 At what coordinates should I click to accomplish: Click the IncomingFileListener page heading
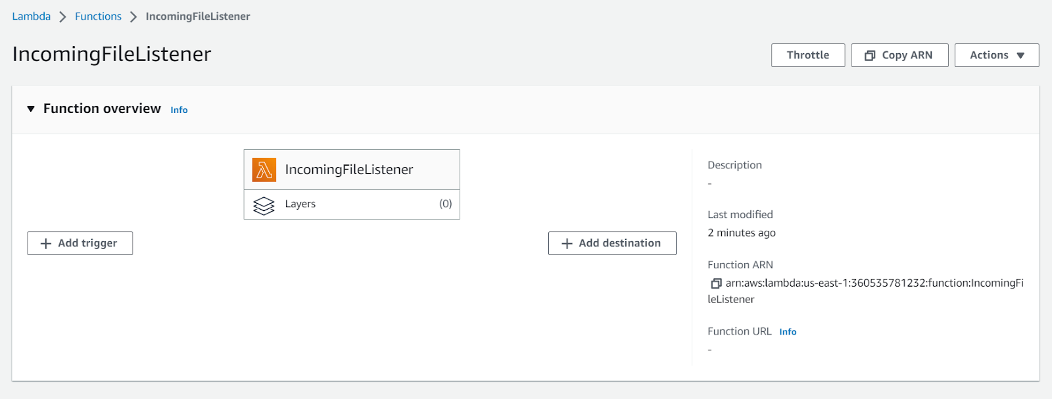coord(112,54)
